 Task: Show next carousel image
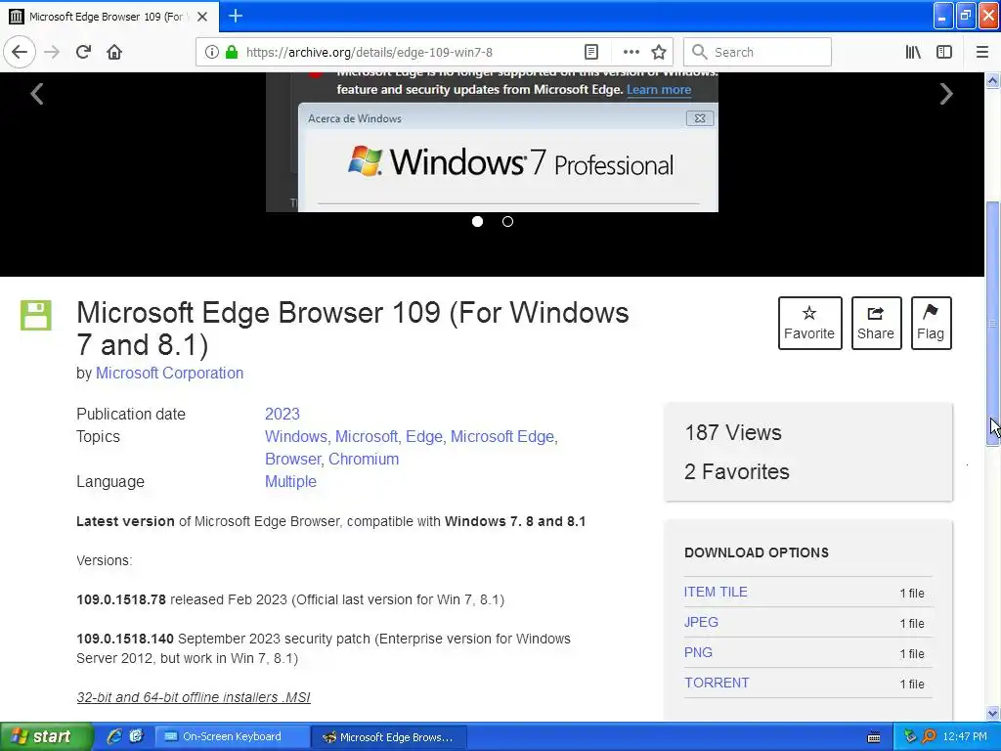(x=946, y=94)
